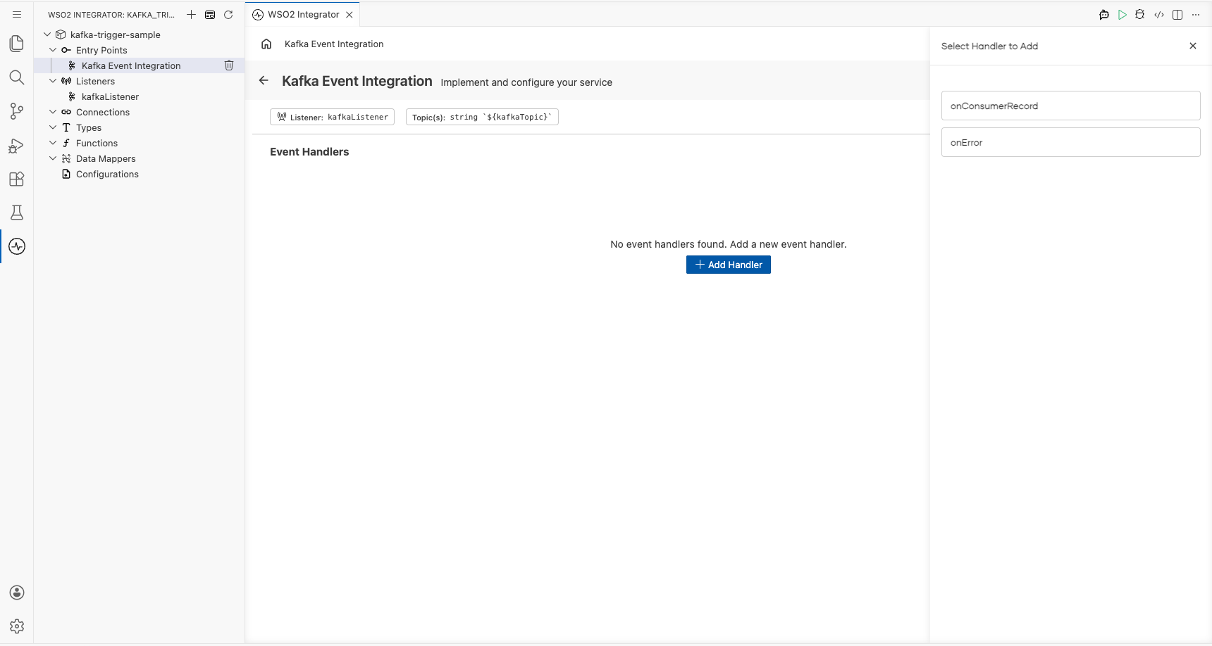
Task: Click the sidebar title WSO2 INTEGRATOR
Action: click(x=111, y=14)
